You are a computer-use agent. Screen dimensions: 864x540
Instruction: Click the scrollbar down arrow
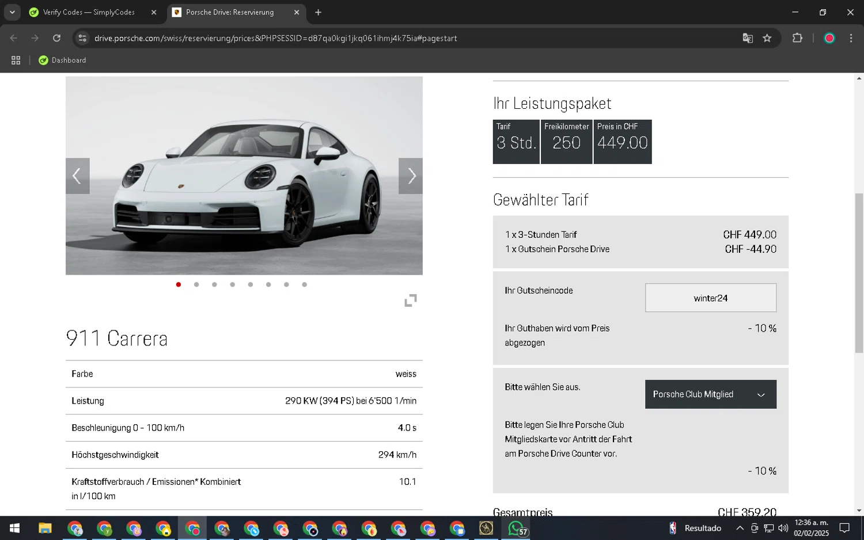[859, 511]
